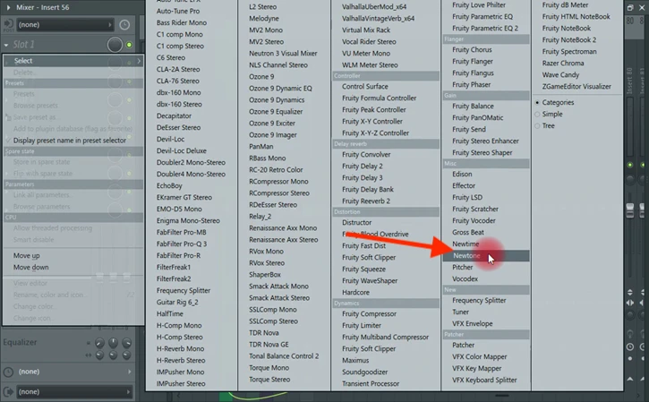Viewport: 649px width, 402px height.
Task: Toggle the Slot 1 green enable LED
Action: coord(131,45)
